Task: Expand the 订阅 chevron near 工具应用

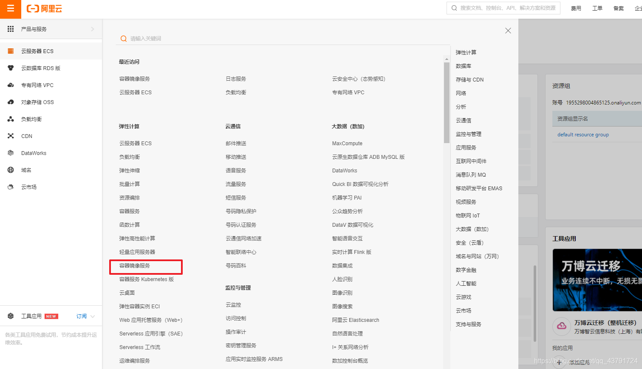Action: click(x=93, y=316)
